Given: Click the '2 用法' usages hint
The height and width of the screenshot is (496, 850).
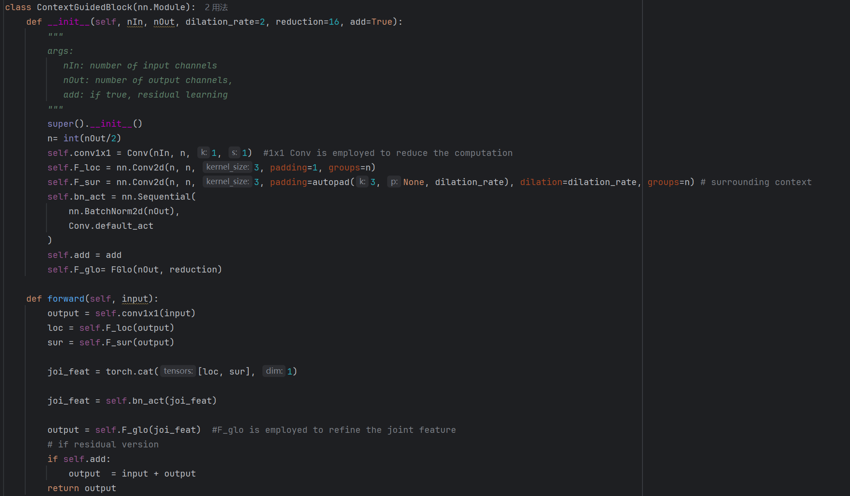Looking at the screenshot, I should tap(216, 8).
